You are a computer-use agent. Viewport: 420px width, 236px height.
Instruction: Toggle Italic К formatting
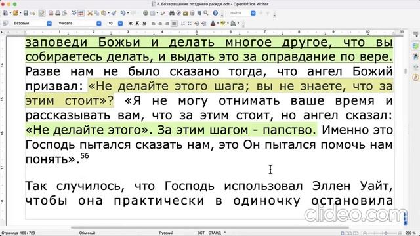[137, 24]
